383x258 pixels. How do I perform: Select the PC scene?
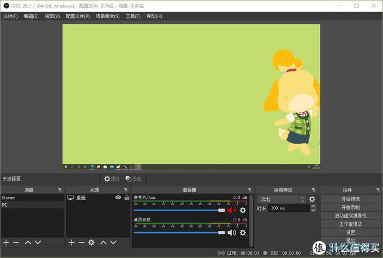click(32, 204)
